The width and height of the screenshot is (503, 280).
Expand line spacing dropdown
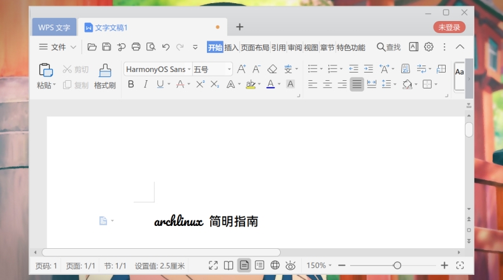[x=395, y=85]
